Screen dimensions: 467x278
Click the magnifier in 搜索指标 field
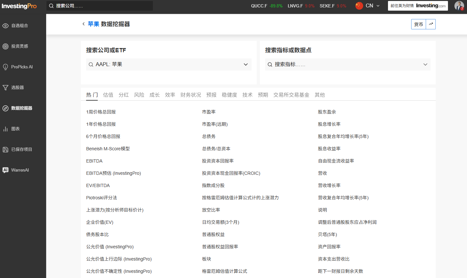pos(270,65)
